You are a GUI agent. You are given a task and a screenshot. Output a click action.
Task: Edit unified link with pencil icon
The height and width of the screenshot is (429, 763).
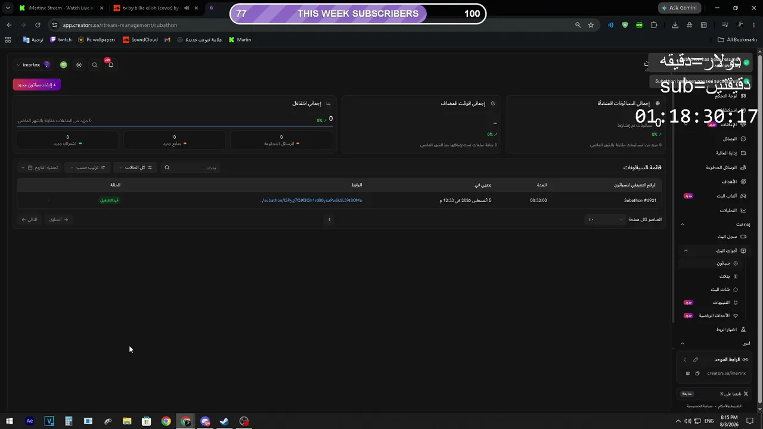[696, 360]
